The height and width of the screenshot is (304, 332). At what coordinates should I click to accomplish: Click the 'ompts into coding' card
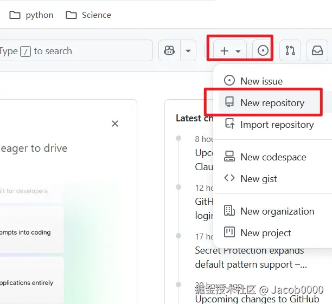(x=31, y=230)
